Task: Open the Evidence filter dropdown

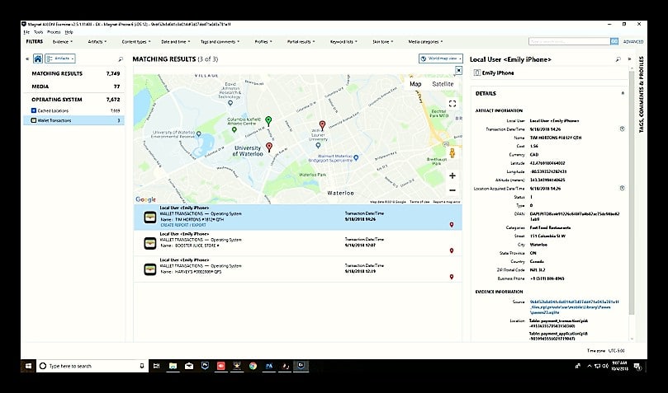Action: 63,42
